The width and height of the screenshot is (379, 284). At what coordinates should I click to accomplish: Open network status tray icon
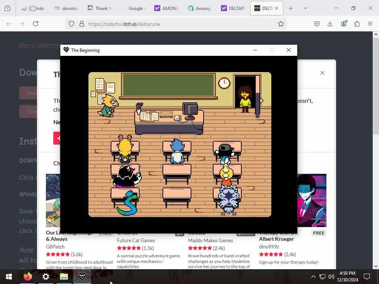pos(322,277)
